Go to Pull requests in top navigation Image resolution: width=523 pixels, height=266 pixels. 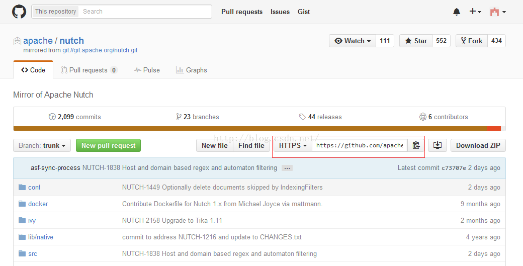click(x=242, y=12)
